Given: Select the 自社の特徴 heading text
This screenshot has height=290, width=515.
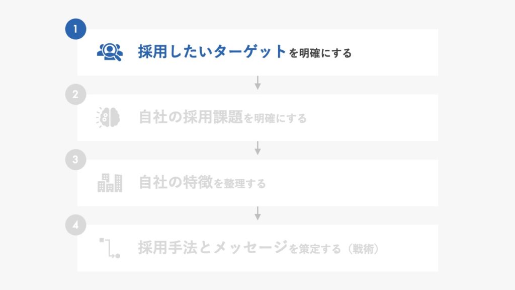Looking at the screenshot, I should tap(176, 182).
